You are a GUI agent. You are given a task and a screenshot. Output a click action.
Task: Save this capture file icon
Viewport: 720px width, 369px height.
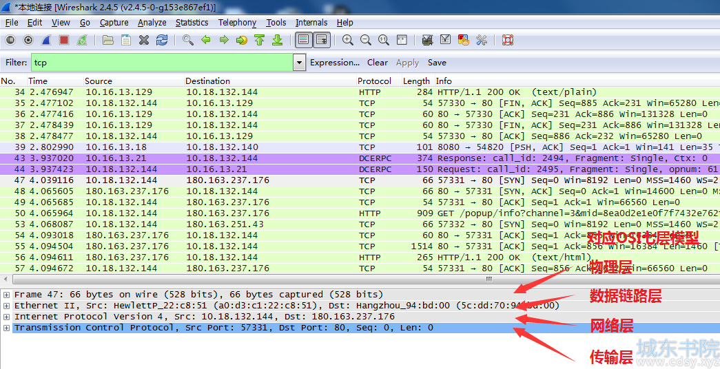126,41
